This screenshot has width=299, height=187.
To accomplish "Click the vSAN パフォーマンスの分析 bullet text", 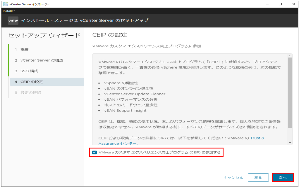I will pos(131,99).
